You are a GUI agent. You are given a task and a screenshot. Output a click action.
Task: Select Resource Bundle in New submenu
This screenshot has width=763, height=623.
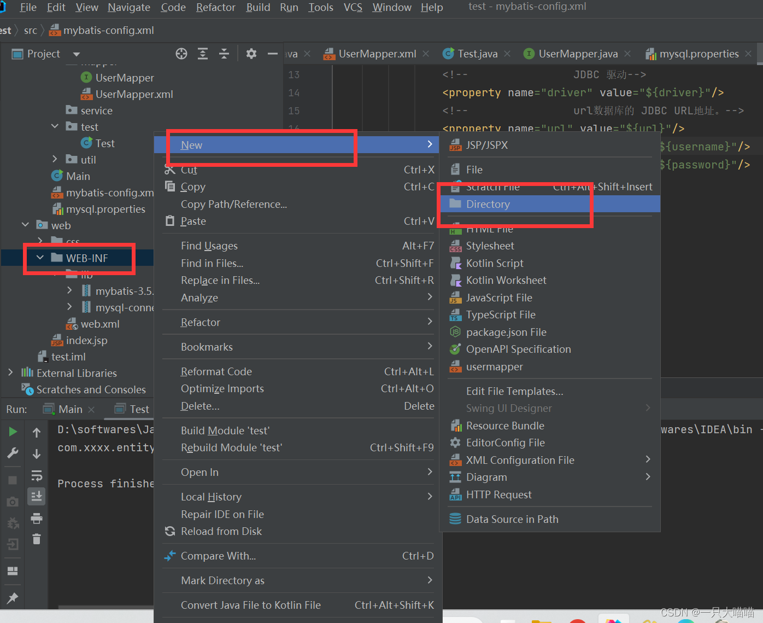tap(550, 426)
